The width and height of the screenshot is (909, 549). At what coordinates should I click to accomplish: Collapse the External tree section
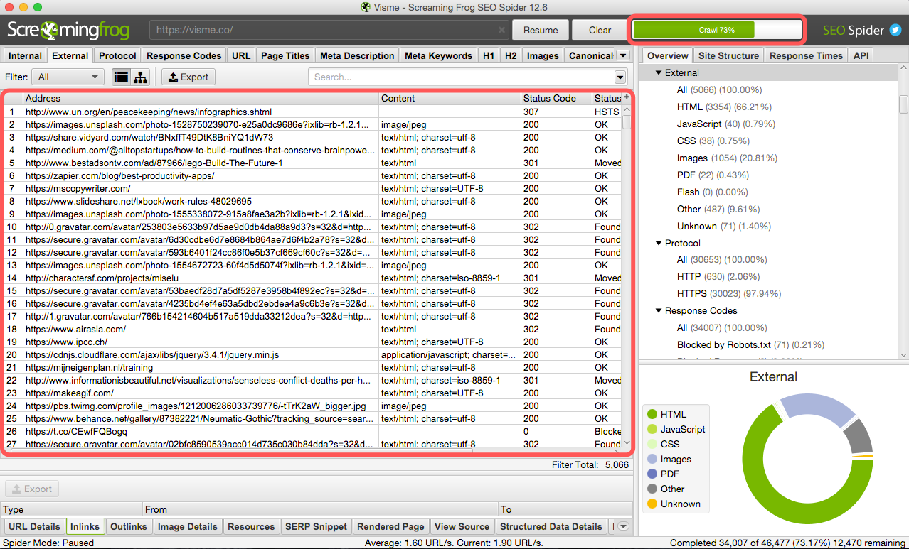point(659,72)
